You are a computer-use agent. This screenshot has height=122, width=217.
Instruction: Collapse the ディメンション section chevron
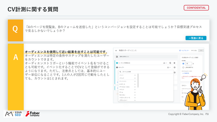pyautogui.click(x=135, y=81)
